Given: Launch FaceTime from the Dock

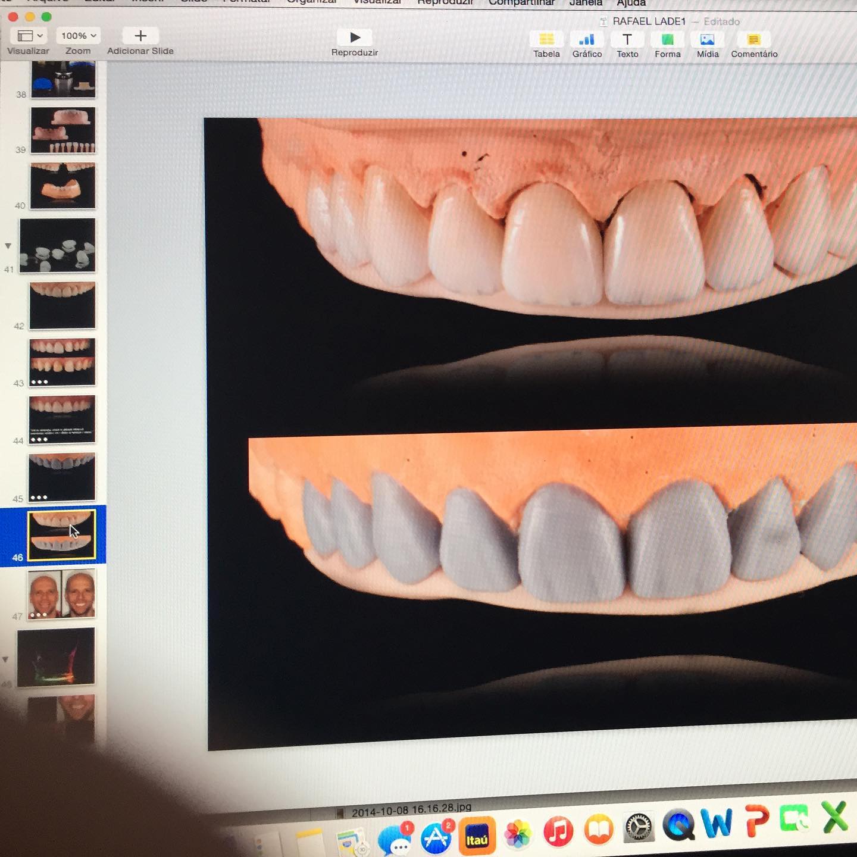Looking at the screenshot, I should 795,818.
